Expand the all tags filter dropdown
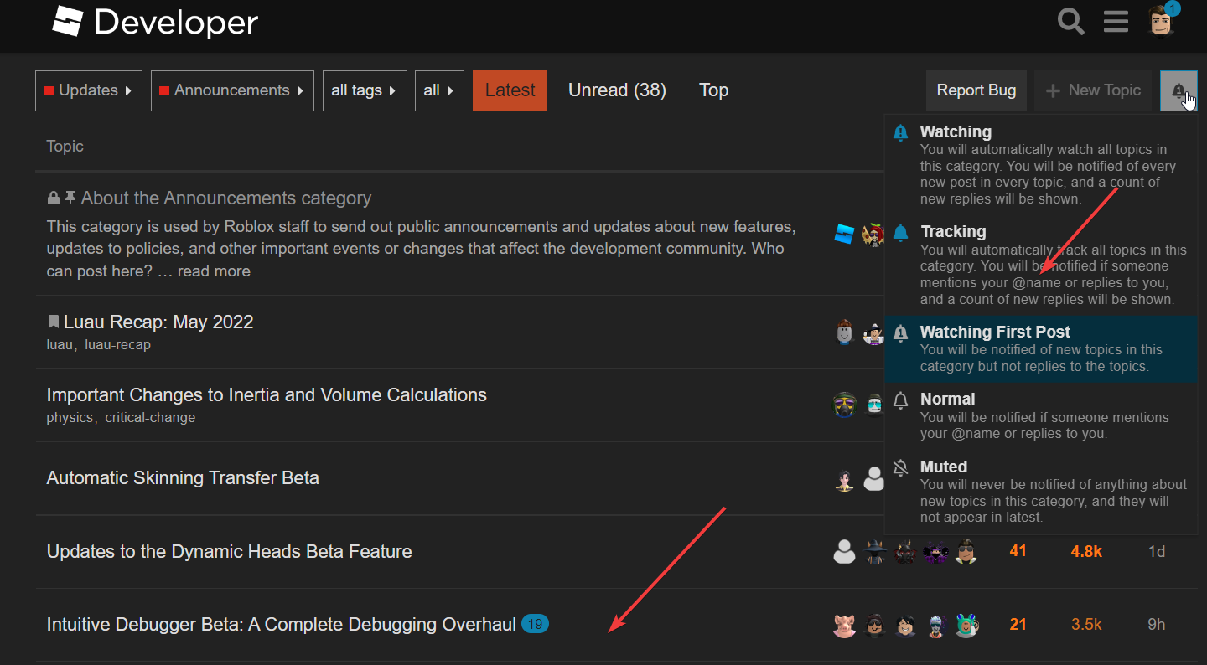The image size is (1207, 665). tap(365, 90)
